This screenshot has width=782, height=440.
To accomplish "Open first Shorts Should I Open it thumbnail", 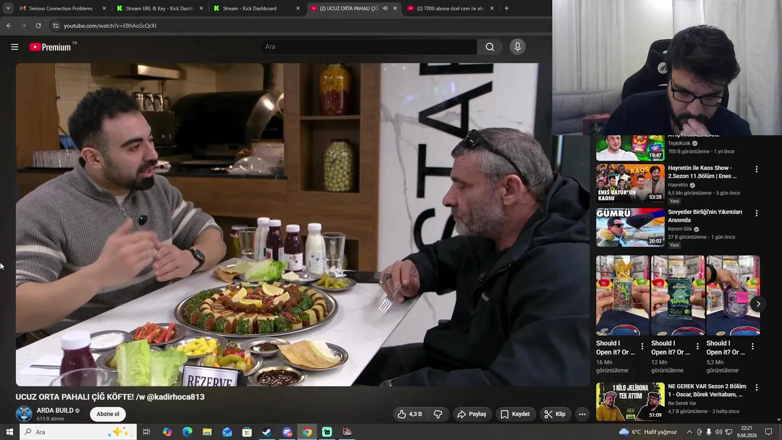I will 623,295.
